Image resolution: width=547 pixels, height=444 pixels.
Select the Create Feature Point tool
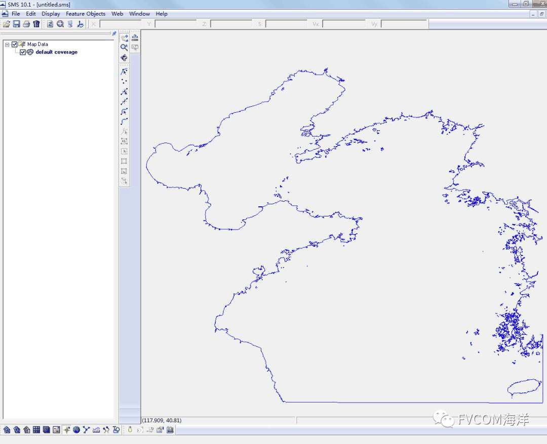click(x=124, y=81)
